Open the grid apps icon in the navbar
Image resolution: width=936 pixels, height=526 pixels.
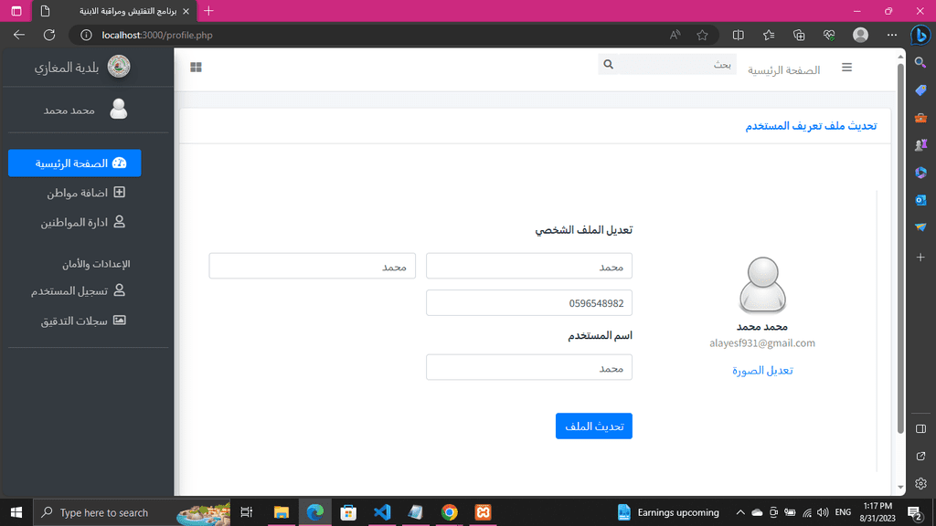(x=196, y=68)
